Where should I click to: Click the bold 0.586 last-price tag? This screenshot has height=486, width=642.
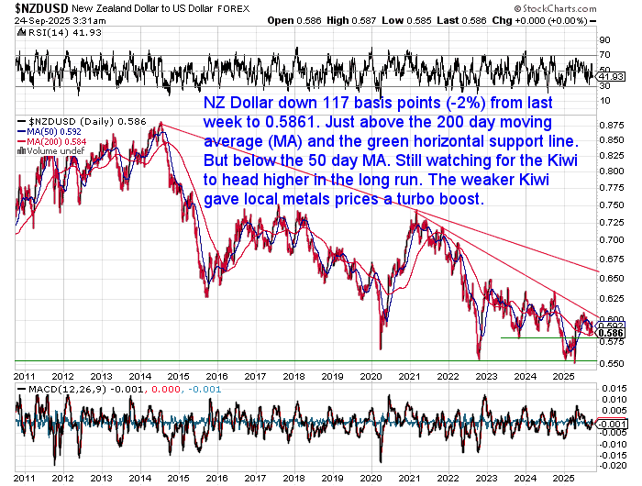tap(611, 333)
